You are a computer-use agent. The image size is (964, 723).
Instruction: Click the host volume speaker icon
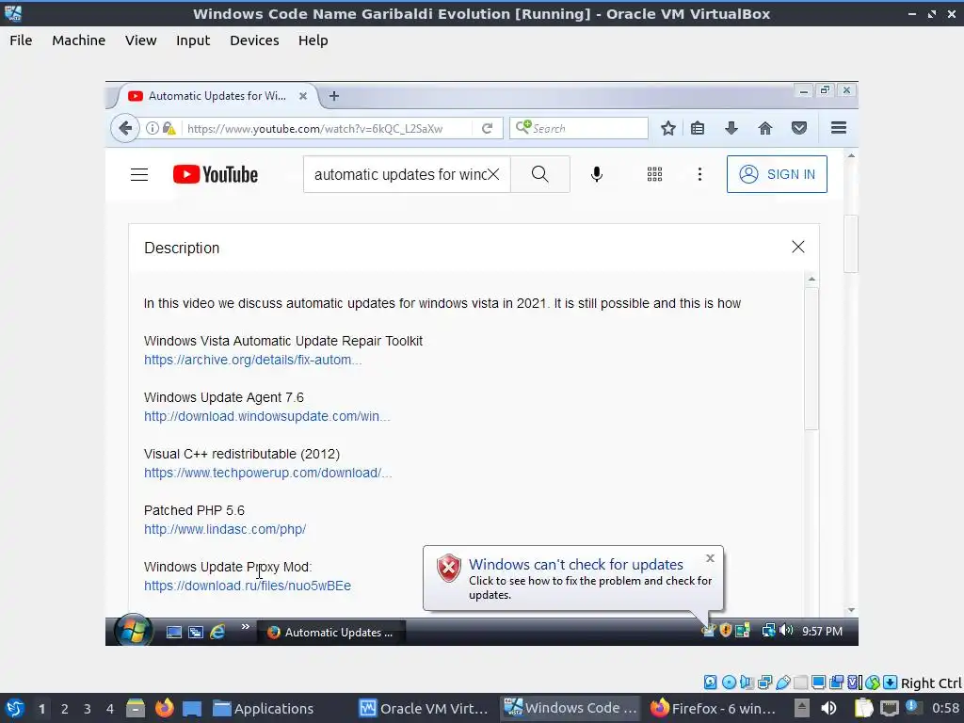828,708
